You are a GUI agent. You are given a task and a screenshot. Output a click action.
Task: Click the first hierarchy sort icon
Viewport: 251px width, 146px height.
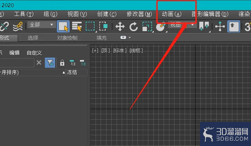pyautogui.click(x=72, y=63)
